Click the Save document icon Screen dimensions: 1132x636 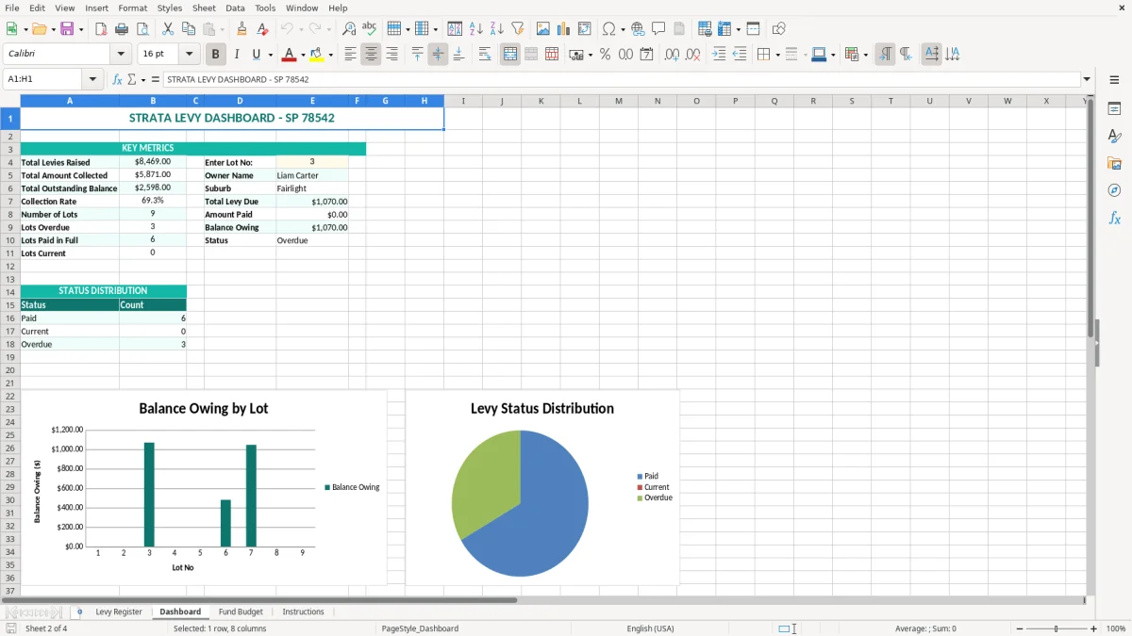67,29
